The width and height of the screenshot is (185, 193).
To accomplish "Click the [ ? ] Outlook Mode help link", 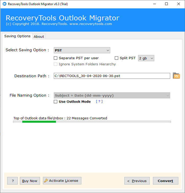I will click(99, 102).
